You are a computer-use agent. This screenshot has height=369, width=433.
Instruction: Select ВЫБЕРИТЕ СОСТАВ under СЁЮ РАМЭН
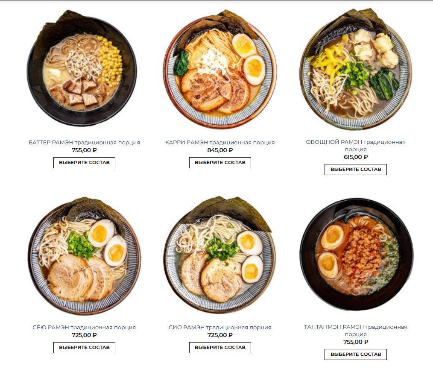[x=84, y=348]
